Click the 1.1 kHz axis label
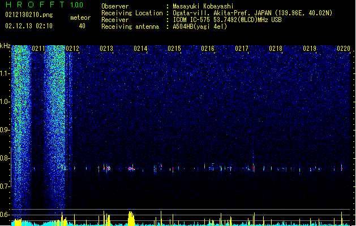The width and height of the screenshot is (356, 226). point(5,73)
